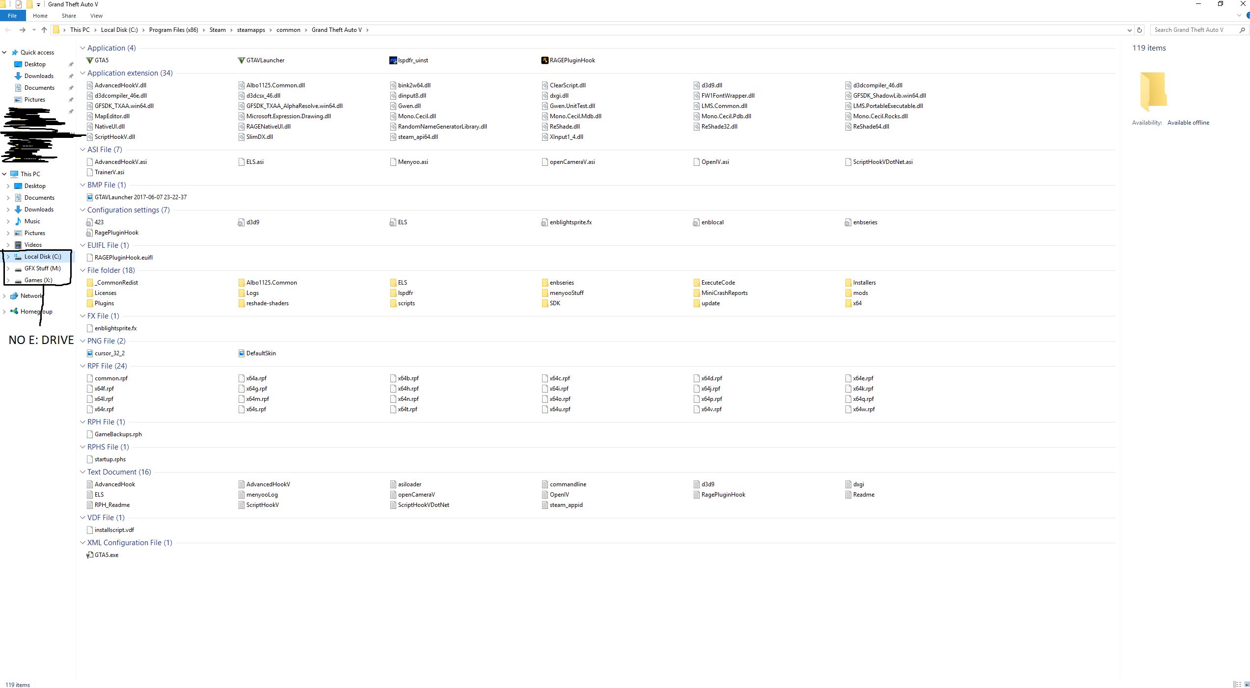Image resolution: width=1250 pixels, height=688 pixels.
Task: Open the RAGEPluginHook application icon
Action: point(544,60)
